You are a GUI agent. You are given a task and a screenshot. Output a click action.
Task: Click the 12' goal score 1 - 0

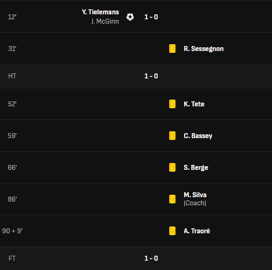pos(151,17)
